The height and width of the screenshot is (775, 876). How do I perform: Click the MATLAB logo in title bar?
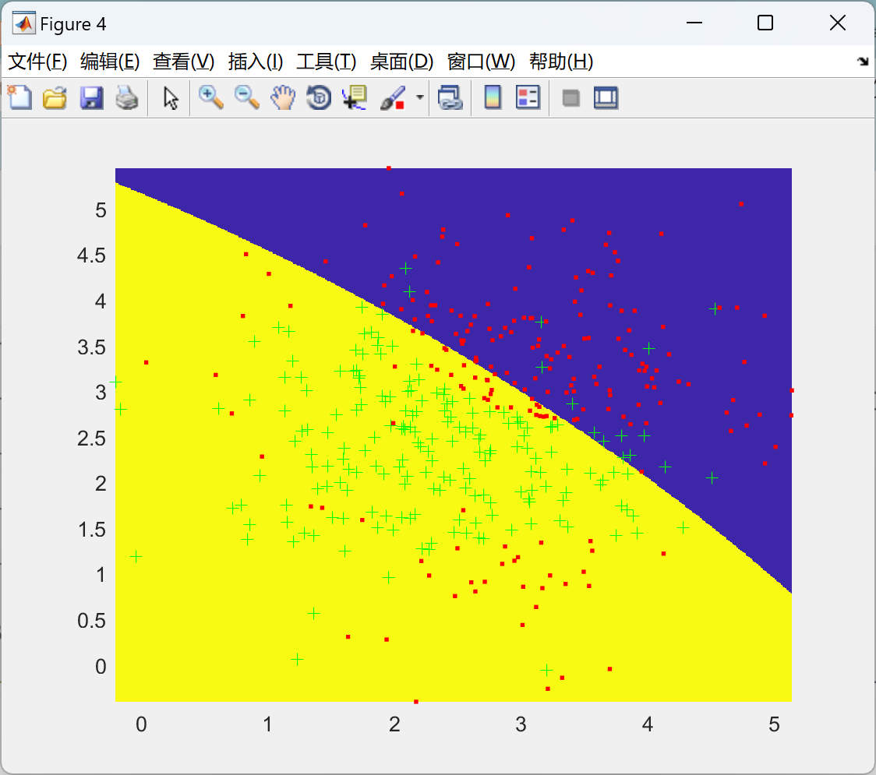tap(24, 23)
